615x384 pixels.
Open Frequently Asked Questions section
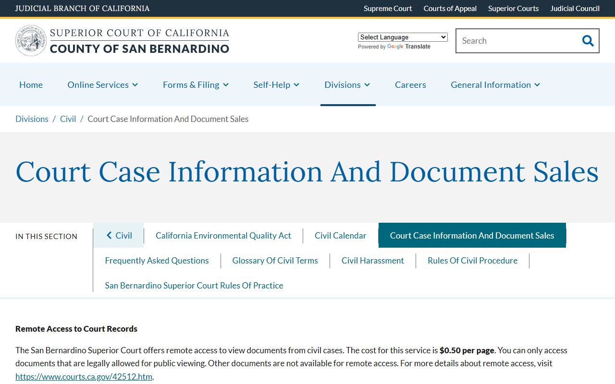tap(157, 260)
